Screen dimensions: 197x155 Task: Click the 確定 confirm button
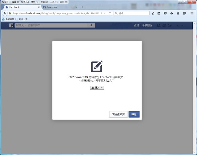point(134,114)
